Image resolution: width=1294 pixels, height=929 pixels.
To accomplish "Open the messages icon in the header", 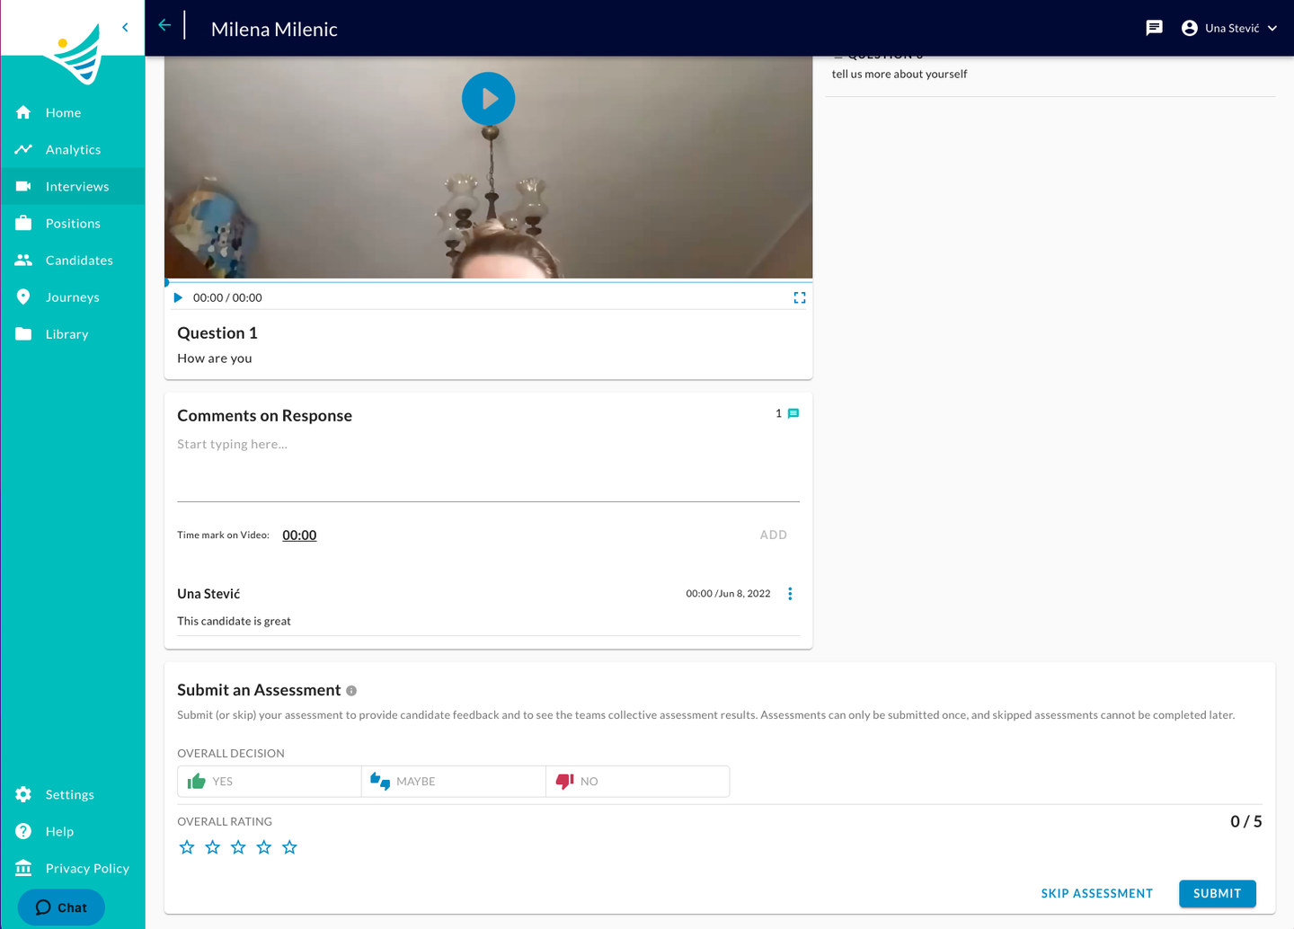I will point(1154,28).
